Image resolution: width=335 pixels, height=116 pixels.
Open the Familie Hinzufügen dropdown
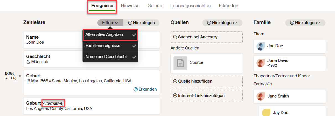305,23
